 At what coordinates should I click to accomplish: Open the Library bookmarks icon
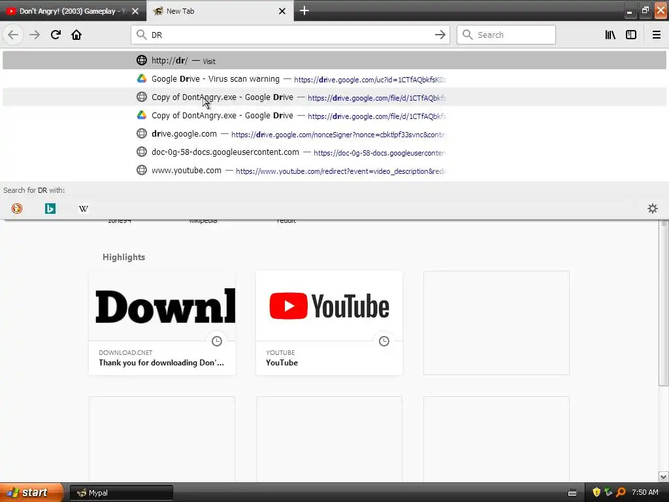pyautogui.click(x=610, y=35)
